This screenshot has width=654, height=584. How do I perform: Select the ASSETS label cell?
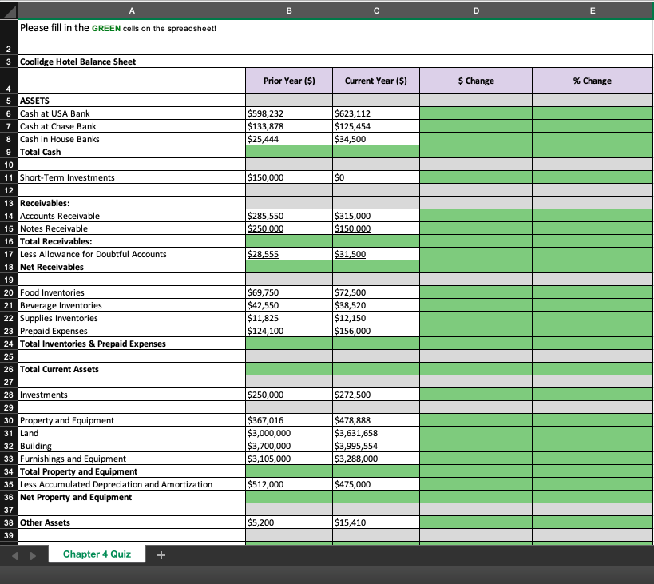[132, 101]
